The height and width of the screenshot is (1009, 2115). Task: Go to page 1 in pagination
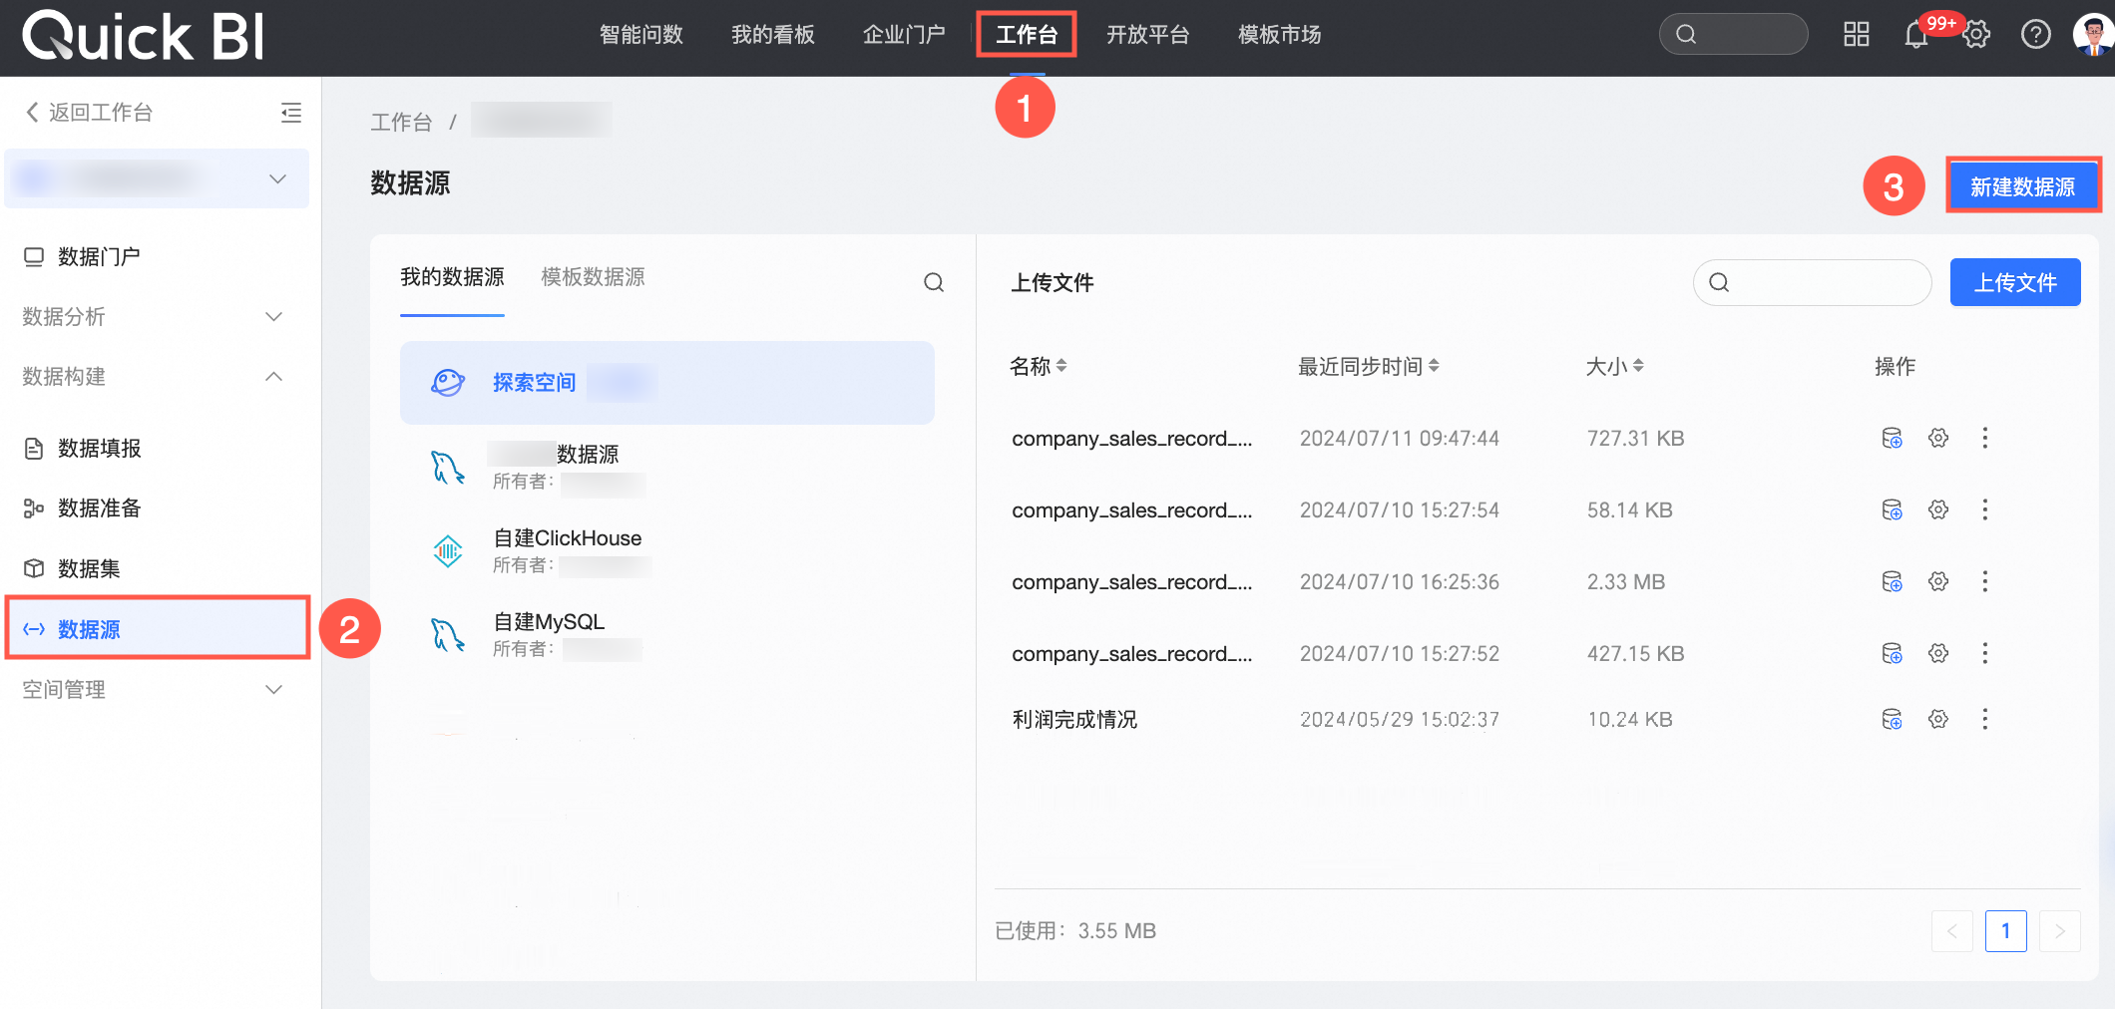2005,931
